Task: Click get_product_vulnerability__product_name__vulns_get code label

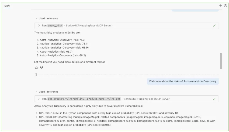Action: [84, 99]
